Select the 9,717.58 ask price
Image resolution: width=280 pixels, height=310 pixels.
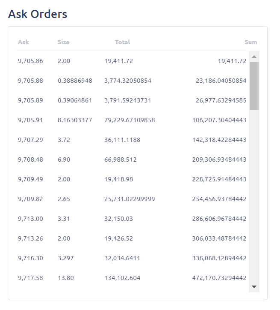pyautogui.click(x=30, y=278)
